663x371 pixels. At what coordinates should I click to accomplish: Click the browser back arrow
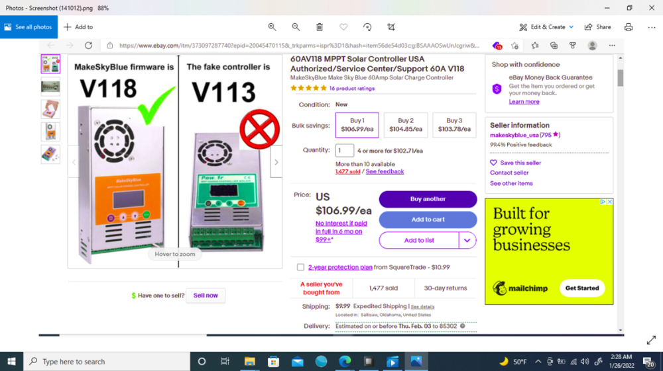pyautogui.click(x=51, y=46)
